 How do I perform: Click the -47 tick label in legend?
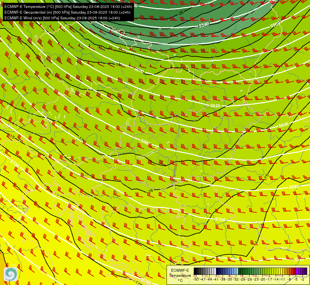click(x=203, y=279)
